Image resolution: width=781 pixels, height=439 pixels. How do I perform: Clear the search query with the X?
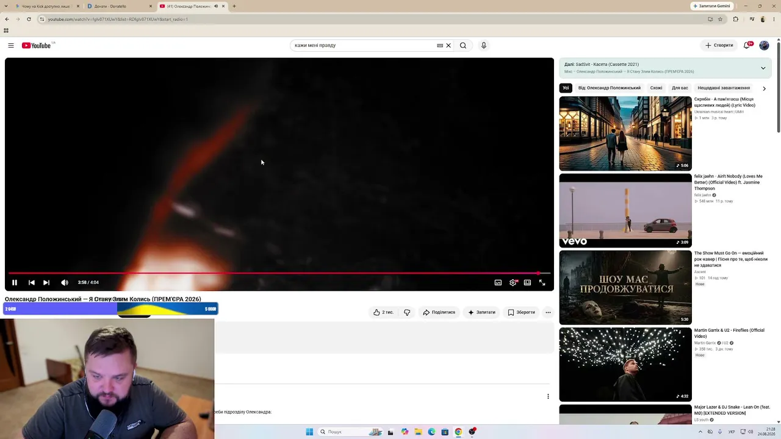pyautogui.click(x=448, y=45)
